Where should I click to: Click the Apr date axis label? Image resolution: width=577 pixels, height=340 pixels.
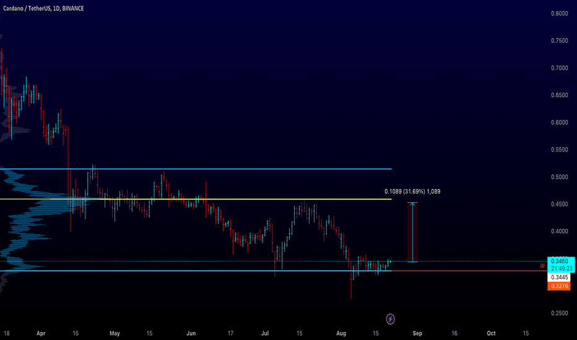tap(41, 333)
